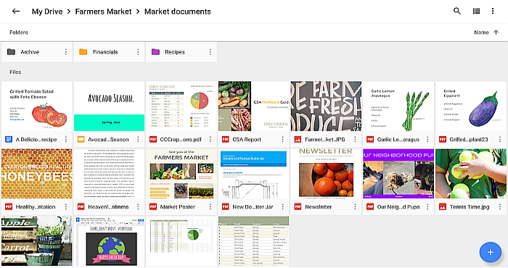This screenshot has width=508, height=268.
Task: Open the Archive folder
Action: click(36, 51)
